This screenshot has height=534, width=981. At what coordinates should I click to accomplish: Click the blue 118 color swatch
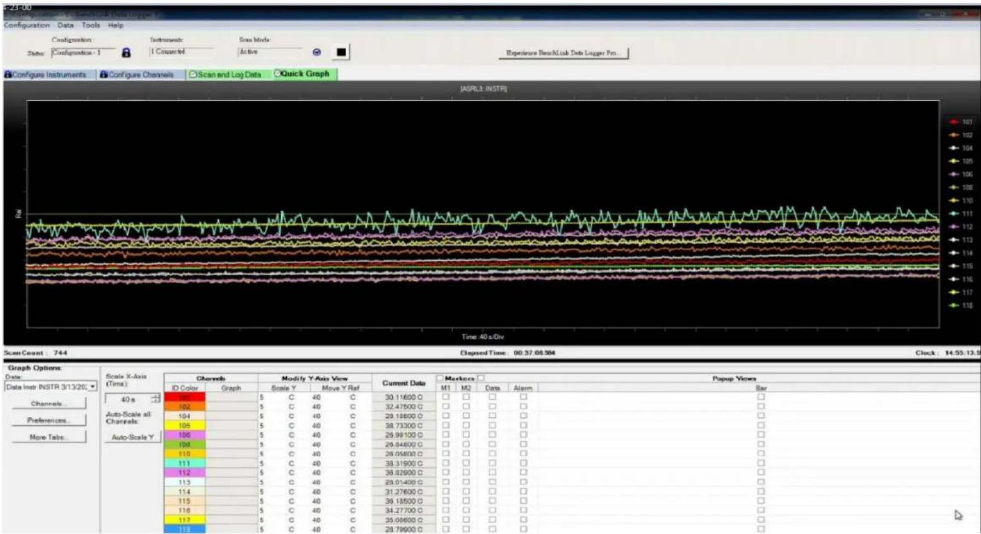(185, 530)
